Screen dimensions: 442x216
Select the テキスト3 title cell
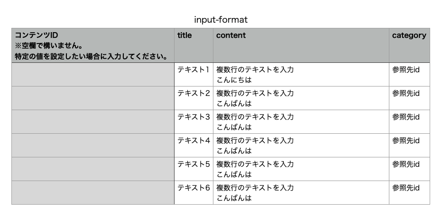[x=193, y=122]
